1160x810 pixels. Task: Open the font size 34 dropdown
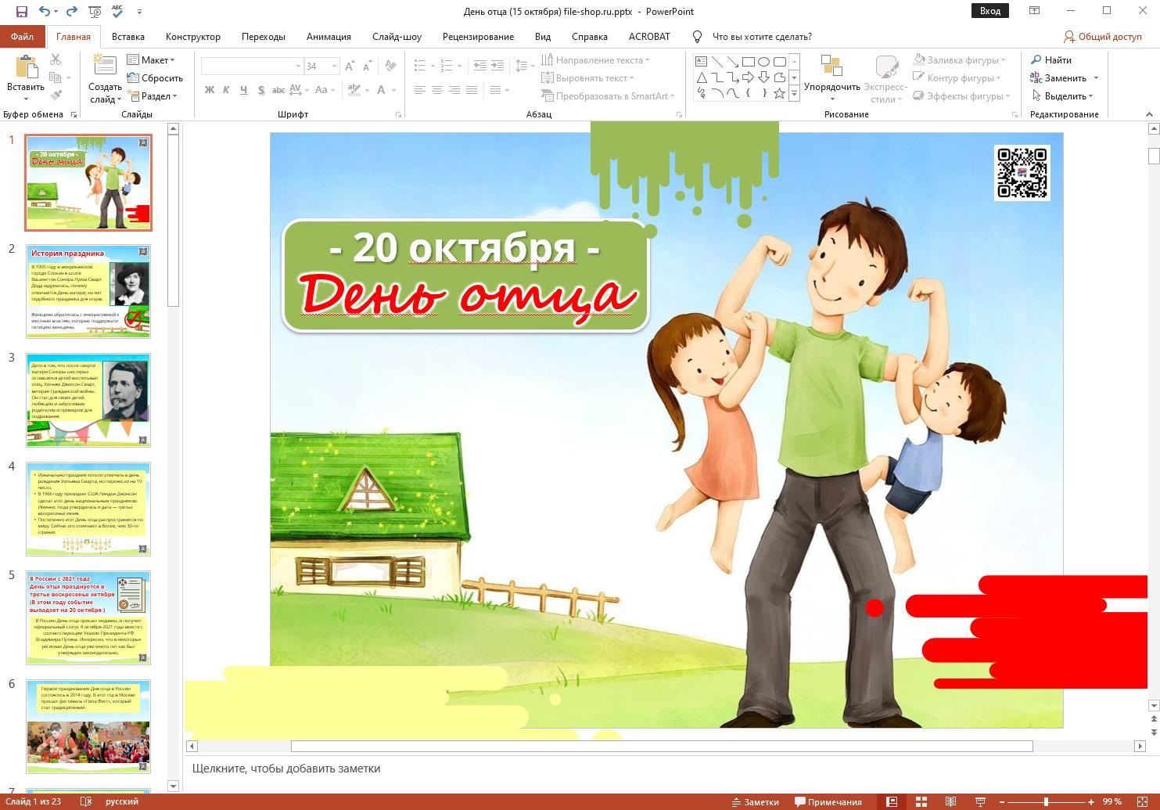click(322, 66)
